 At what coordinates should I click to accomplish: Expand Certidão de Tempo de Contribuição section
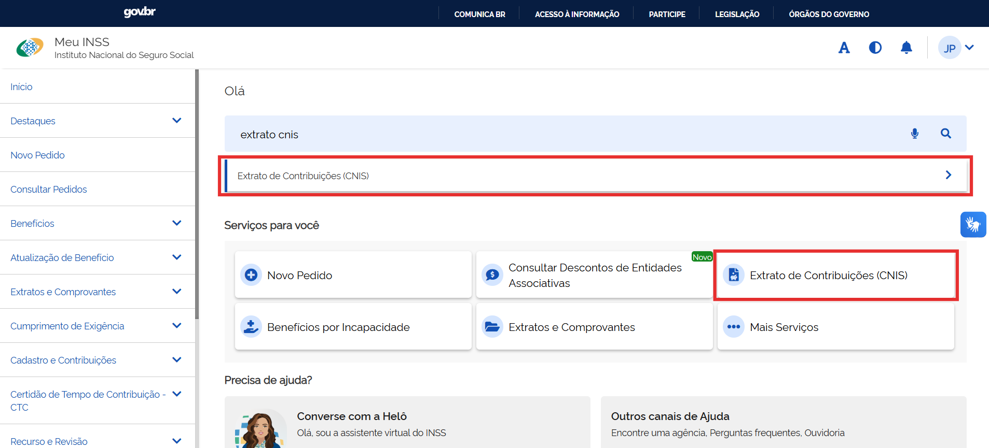176,394
